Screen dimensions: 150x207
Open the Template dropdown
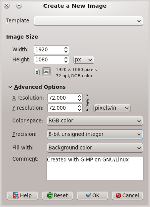(x=88, y=21)
